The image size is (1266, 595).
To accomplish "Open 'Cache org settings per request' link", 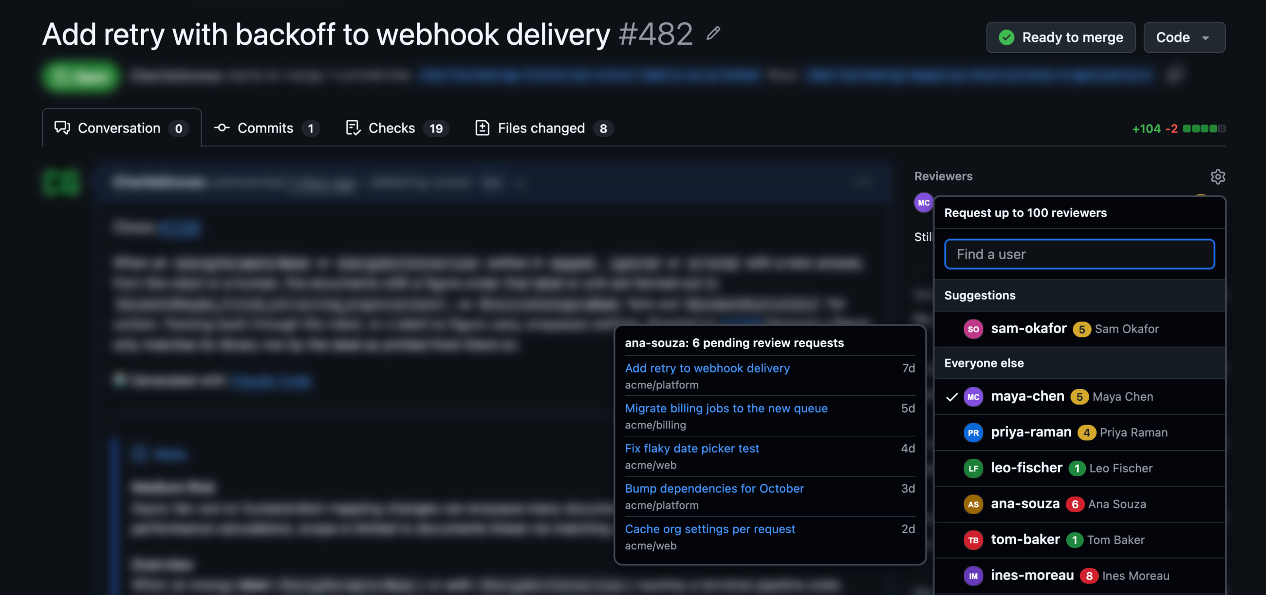I will coord(709,529).
